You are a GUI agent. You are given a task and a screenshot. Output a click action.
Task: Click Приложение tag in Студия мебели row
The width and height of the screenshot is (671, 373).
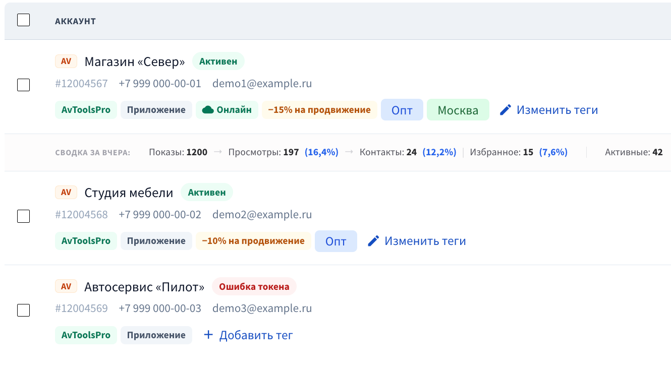[156, 241]
